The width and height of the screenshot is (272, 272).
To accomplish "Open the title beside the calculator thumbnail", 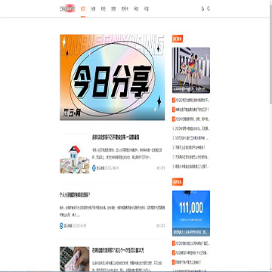I will pos(118,251).
